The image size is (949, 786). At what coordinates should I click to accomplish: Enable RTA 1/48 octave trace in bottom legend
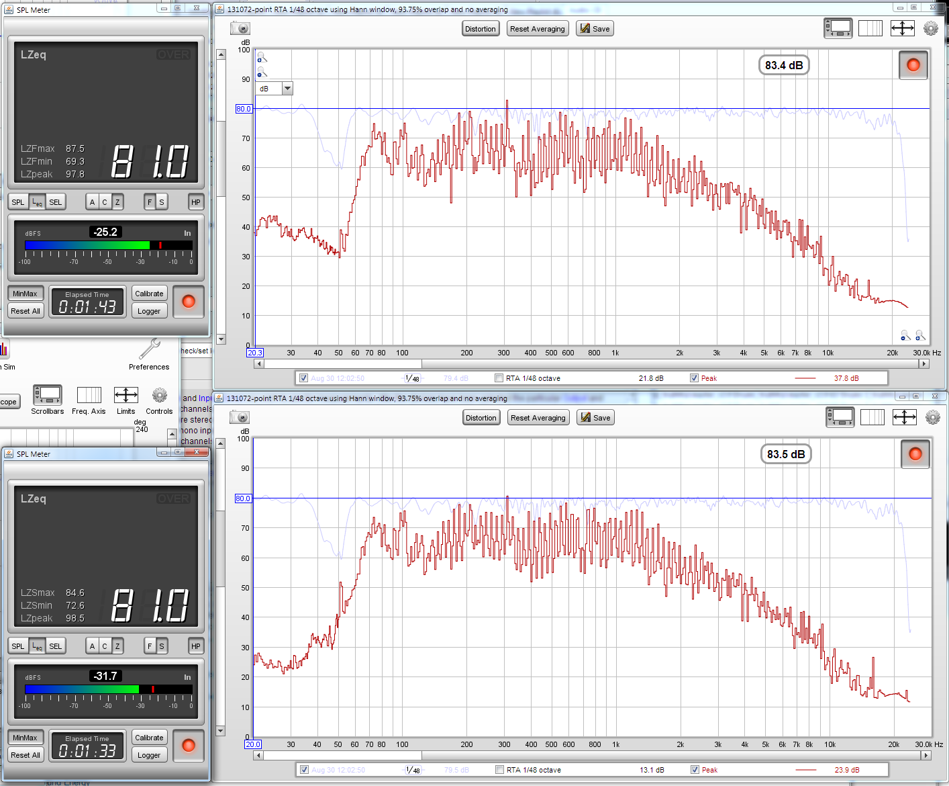click(x=499, y=770)
